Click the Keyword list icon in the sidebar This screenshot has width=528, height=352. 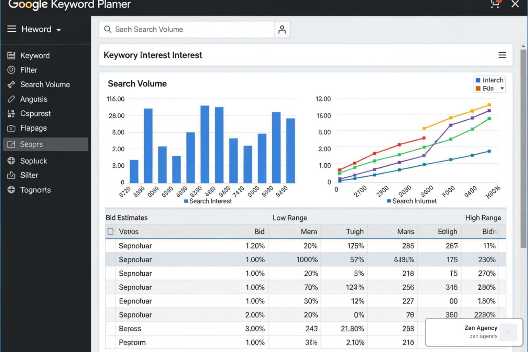[11, 55]
